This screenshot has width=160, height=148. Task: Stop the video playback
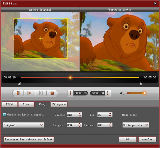pos(52,93)
